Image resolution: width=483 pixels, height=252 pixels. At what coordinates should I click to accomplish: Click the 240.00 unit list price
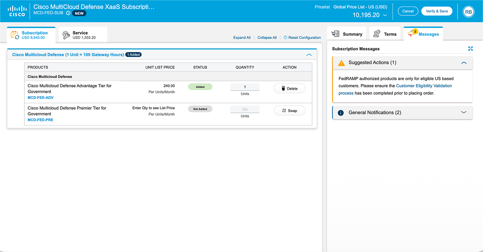point(169,86)
